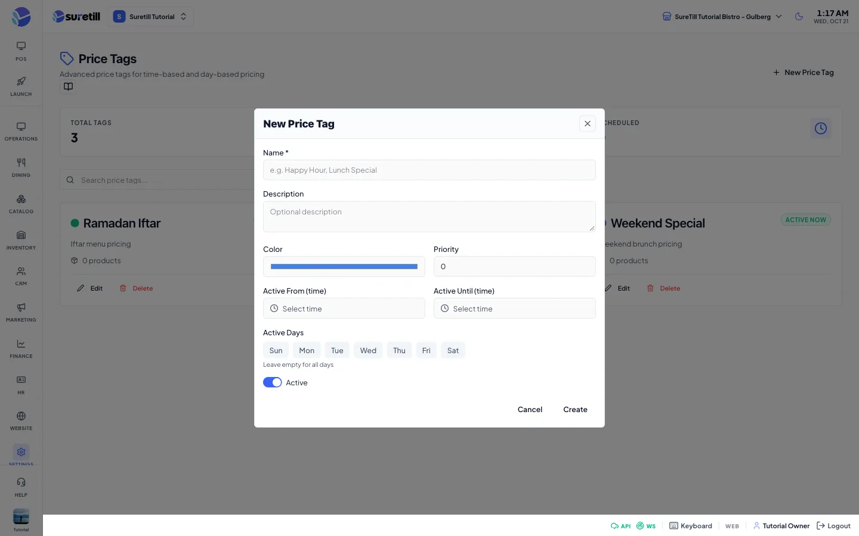
Task: Select Wed as an active day
Action: coord(368,350)
